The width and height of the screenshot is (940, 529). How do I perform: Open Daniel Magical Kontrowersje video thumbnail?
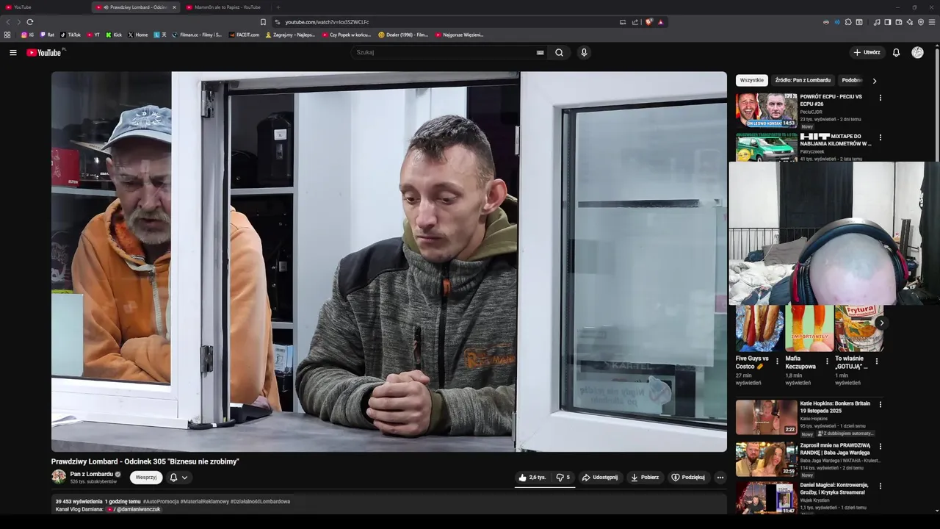click(766, 497)
